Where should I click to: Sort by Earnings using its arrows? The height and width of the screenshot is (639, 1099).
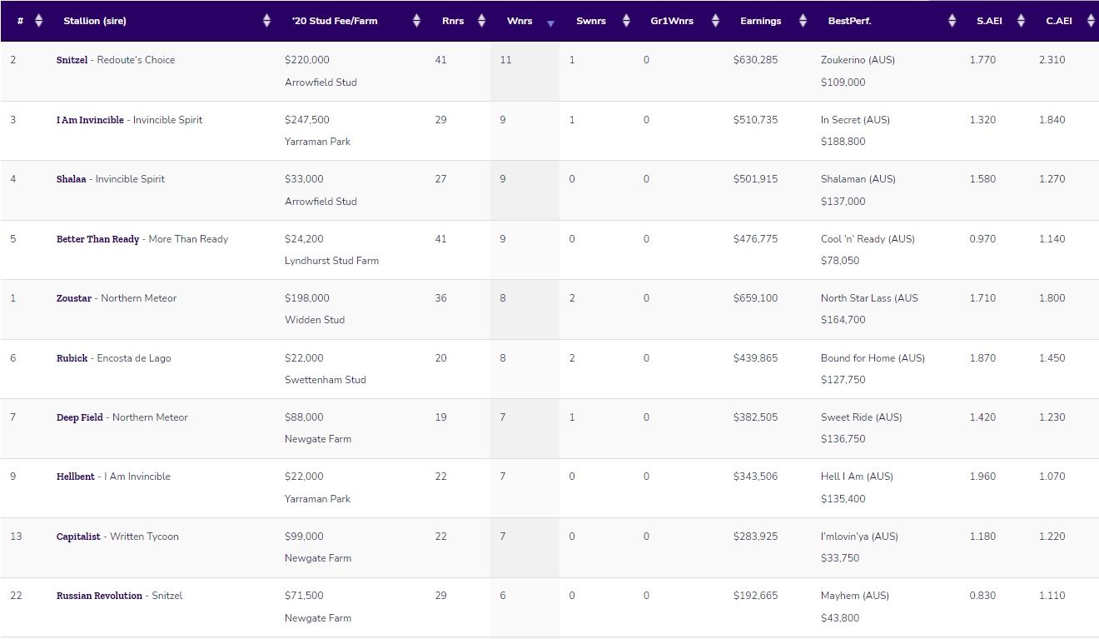tap(803, 21)
